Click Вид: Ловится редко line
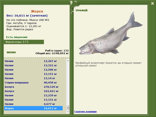 point(20,29)
